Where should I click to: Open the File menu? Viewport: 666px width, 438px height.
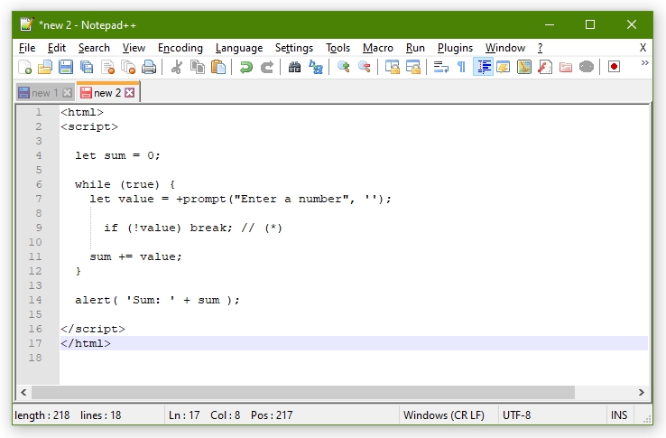coord(27,48)
